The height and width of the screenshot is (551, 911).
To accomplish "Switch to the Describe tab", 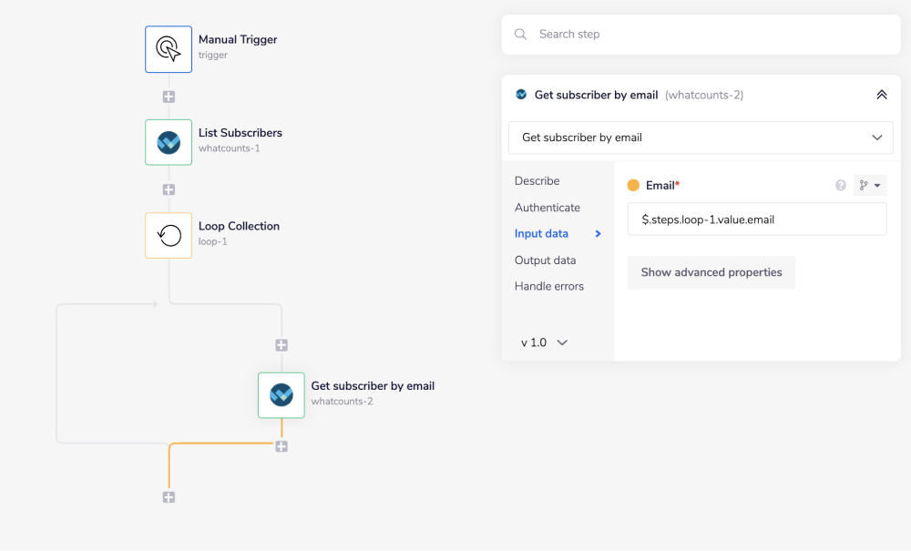I will point(537,181).
